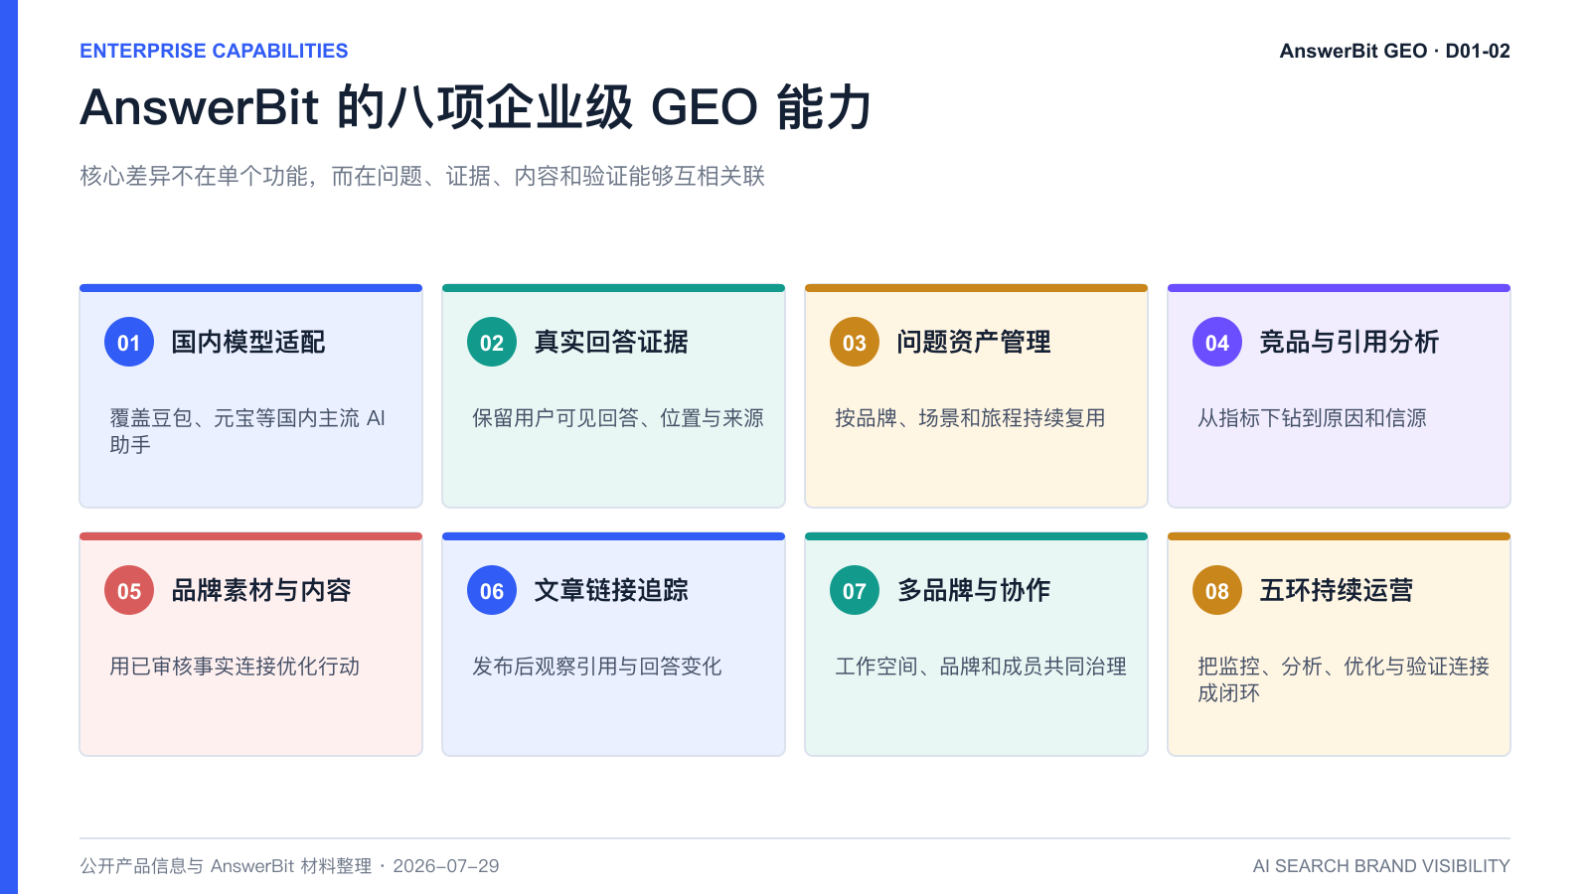Select the 品牌素材与内容 card title
1590x894 pixels.
(261, 590)
